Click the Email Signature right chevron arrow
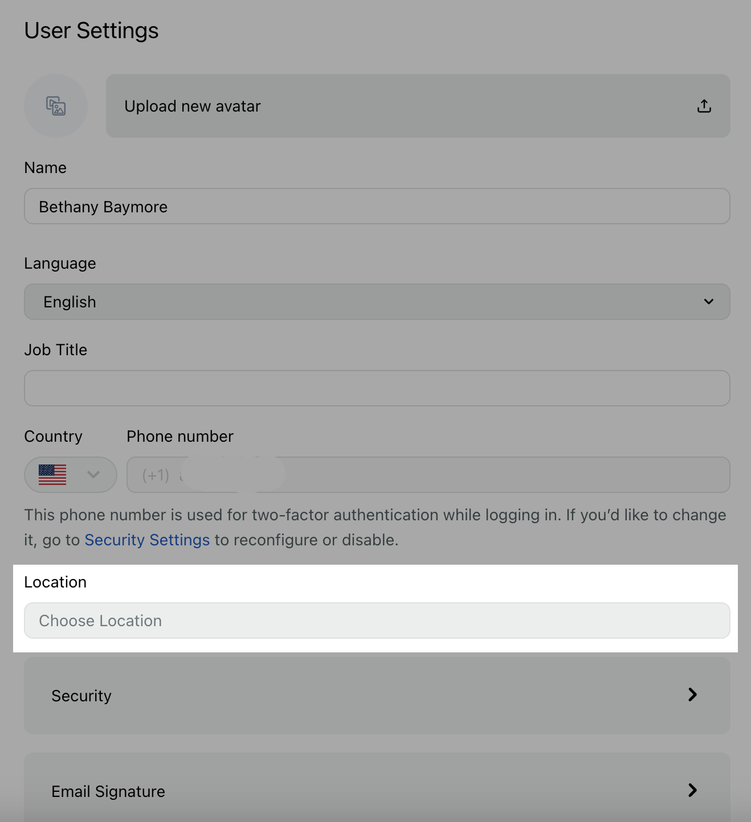Screen dimensions: 751x822 (692, 790)
